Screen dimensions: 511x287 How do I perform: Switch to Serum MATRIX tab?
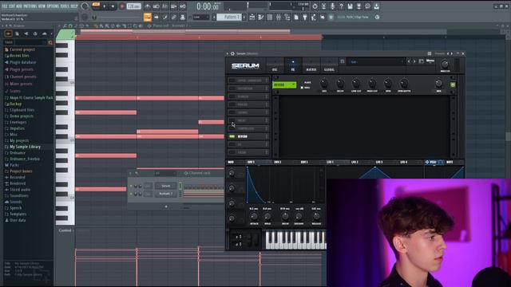311,65
